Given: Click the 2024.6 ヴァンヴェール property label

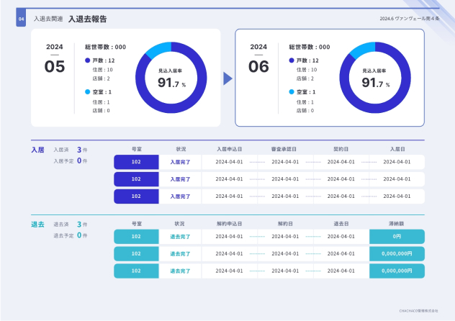Looking at the screenshot, I should pos(409,19).
